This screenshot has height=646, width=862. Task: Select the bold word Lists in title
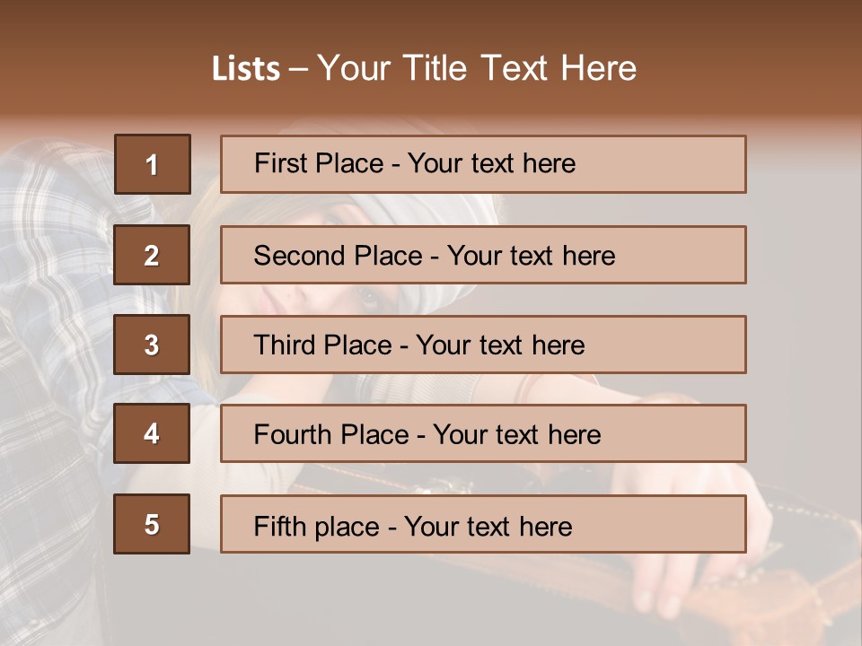click(246, 68)
